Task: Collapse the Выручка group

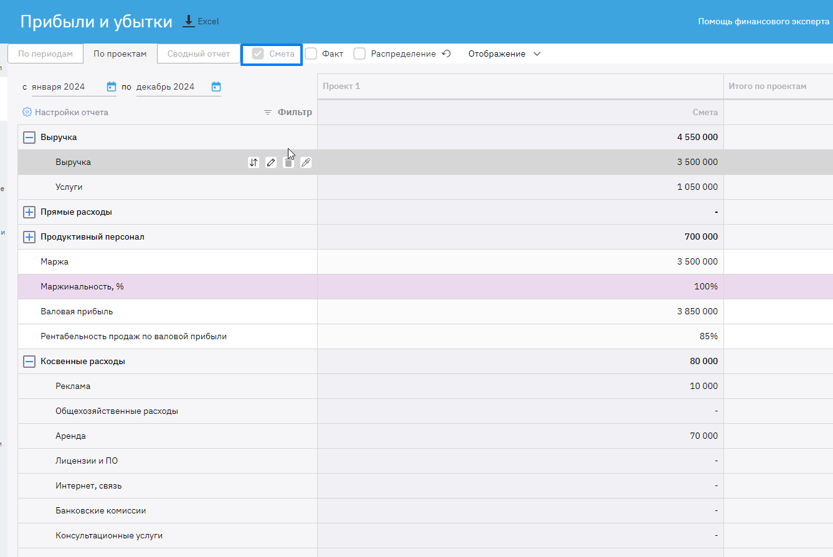Action: click(x=29, y=138)
